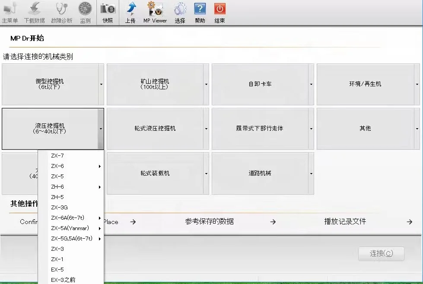This screenshot has width=423, height=284.
Task: Select the EX-3之前 menu entry
Action: click(x=71, y=280)
